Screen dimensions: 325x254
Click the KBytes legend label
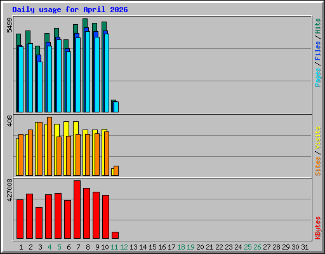(317, 228)
